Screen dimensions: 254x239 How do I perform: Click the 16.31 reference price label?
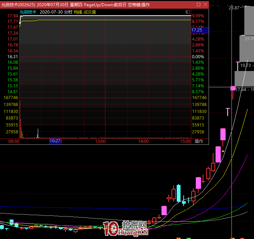tap(12, 57)
